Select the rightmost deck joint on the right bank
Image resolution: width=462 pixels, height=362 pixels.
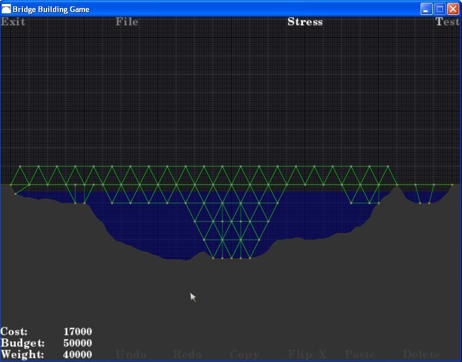pos(452,185)
